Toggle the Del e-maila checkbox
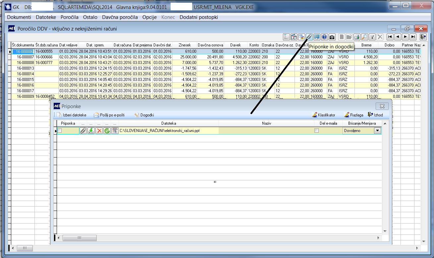The height and width of the screenshot is (258, 434). (316, 131)
